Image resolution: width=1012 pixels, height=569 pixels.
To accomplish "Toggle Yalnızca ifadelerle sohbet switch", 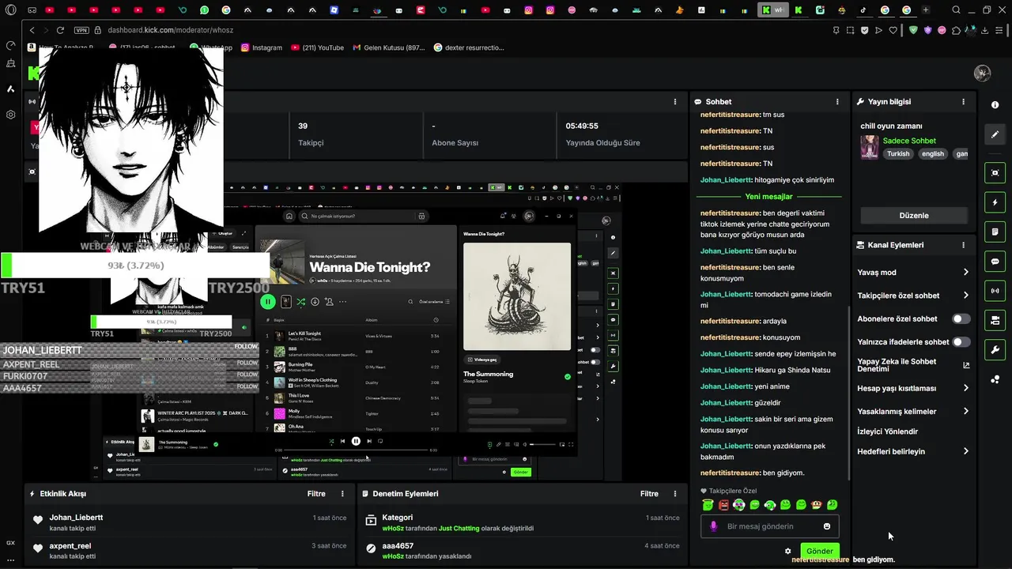I will tap(961, 342).
